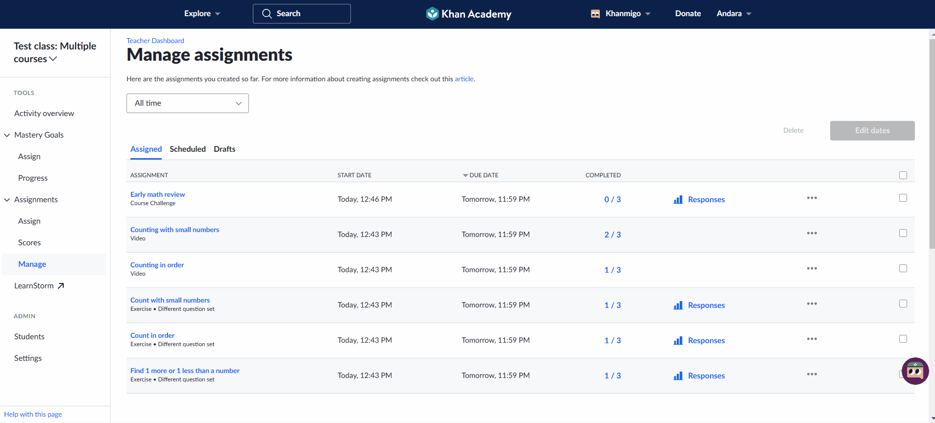Check the Early math review checkbox
Image resolution: width=935 pixels, height=423 pixels.
(x=903, y=198)
